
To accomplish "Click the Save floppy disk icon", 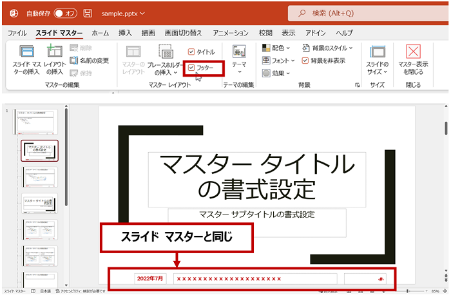I will (88, 13).
